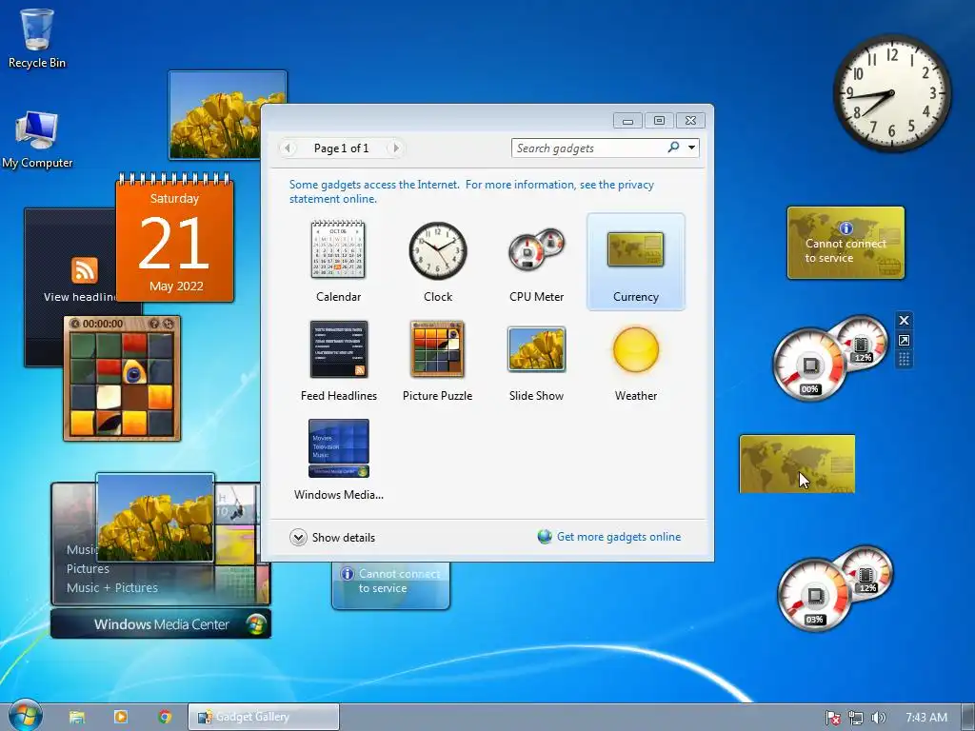This screenshot has height=731, width=975.
Task: Toggle larger size on the CPU Meter gadget
Action: pyautogui.click(x=905, y=340)
